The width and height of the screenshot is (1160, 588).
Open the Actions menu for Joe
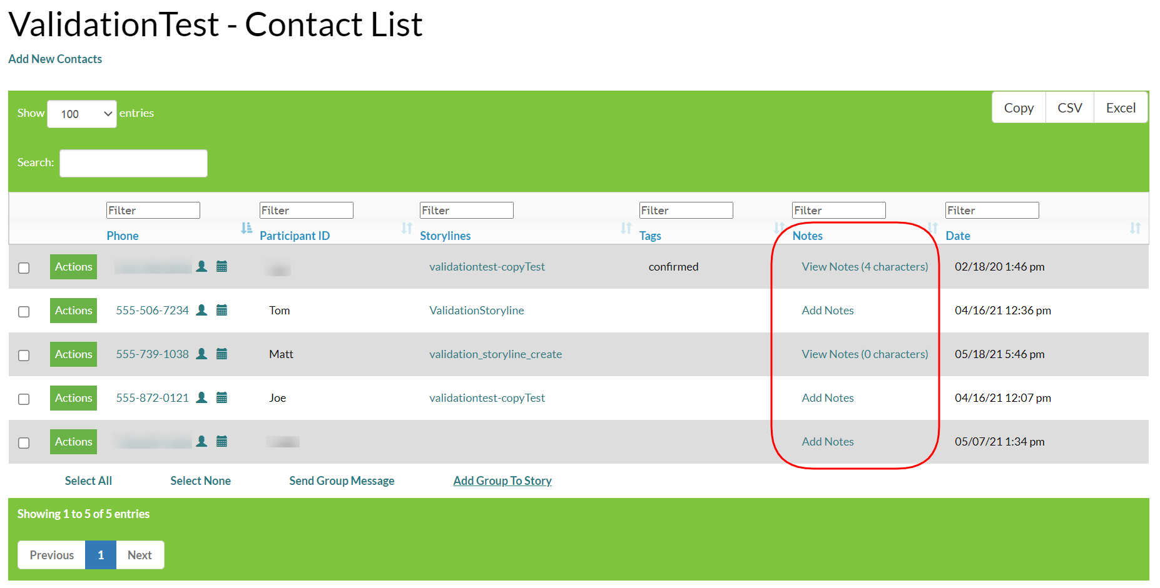pos(73,398)
